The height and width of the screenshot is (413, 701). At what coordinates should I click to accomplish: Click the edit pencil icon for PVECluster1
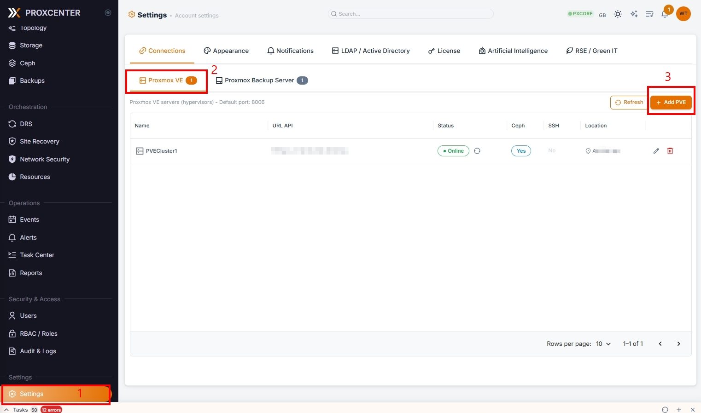pos(656,151)
